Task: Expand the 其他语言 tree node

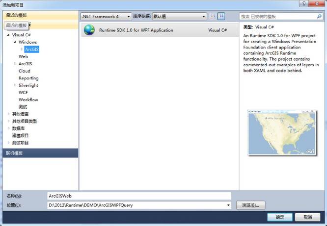Action: click(8, 114)
